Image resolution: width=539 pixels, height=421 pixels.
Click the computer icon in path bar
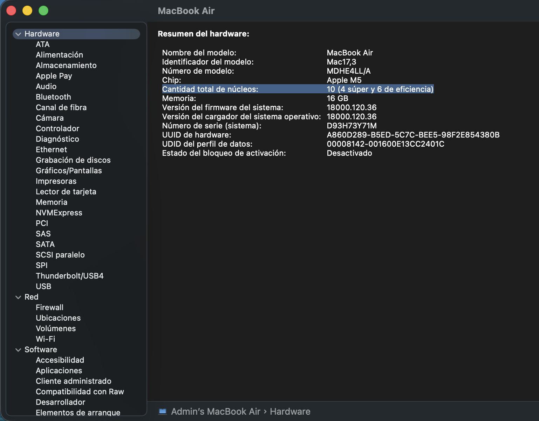(163, 412)
